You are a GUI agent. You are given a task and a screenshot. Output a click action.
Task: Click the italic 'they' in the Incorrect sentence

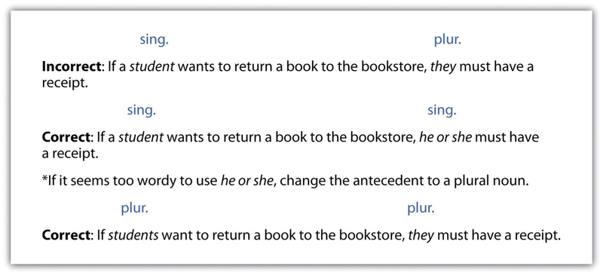[x=444, y=68]
